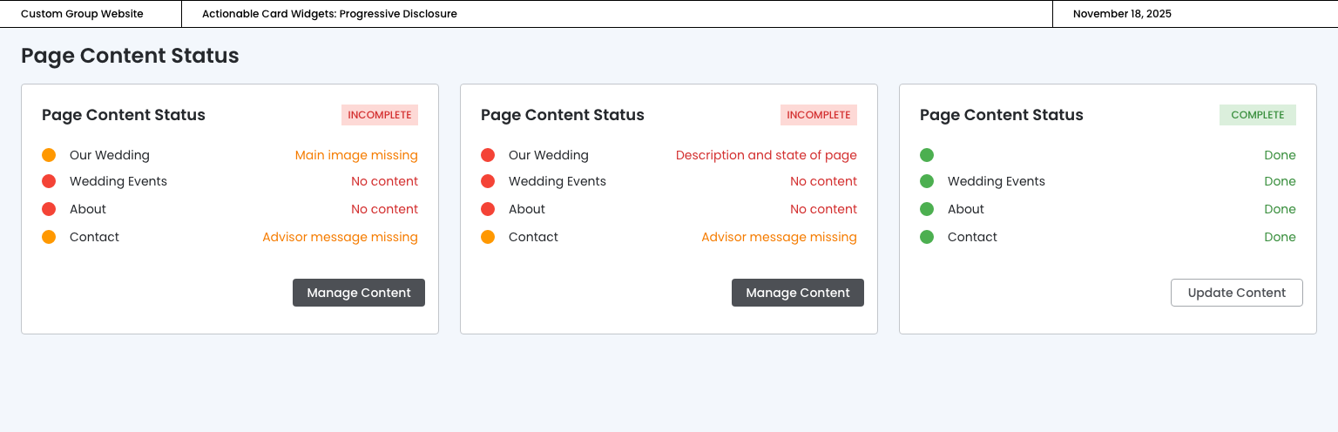
Task: Select the green dot beside the unlabeled Done row
Action: 927,155
